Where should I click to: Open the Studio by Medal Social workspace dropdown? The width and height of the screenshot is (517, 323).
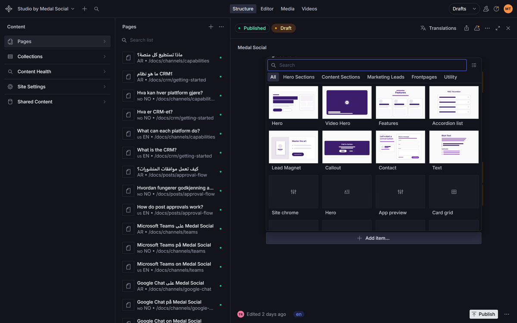point(46,9)
